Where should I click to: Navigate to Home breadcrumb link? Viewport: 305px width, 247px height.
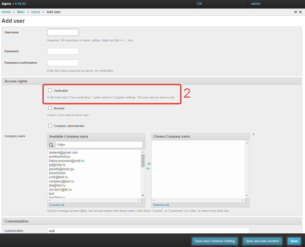[x=6, y=12]
